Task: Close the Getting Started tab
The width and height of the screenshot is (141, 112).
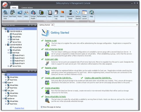Action: click(52, 25)
